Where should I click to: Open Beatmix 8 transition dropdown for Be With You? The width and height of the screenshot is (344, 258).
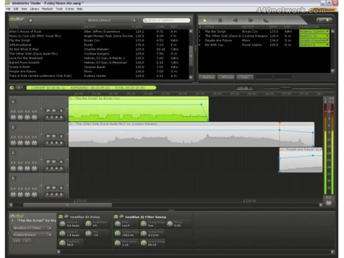(x=314, y=45)
